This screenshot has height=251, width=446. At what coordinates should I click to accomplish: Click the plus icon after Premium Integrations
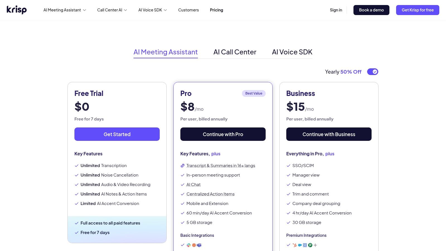(315, 245)
